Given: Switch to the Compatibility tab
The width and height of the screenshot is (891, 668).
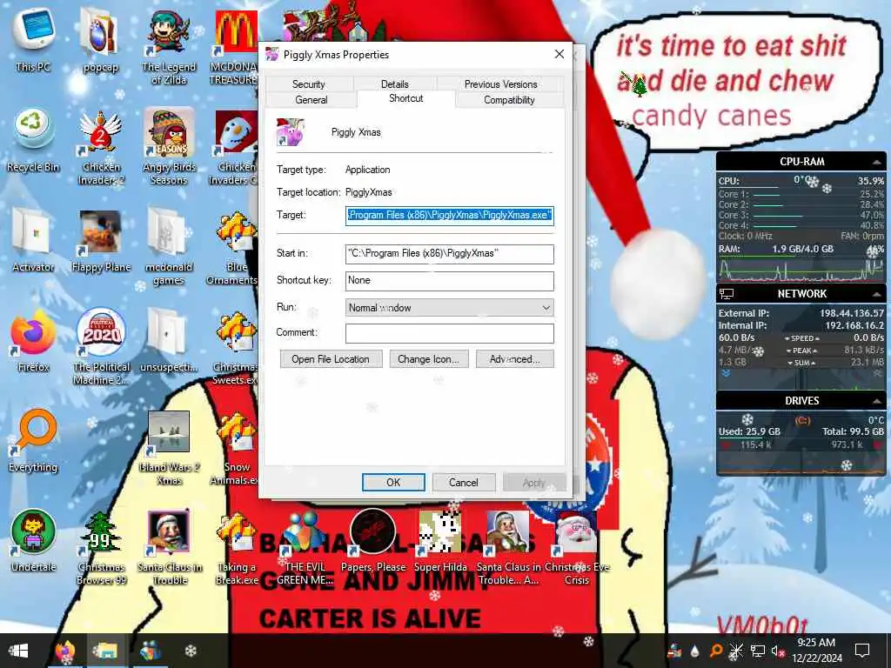Looking at the screenshot, I should pos(508,100).
